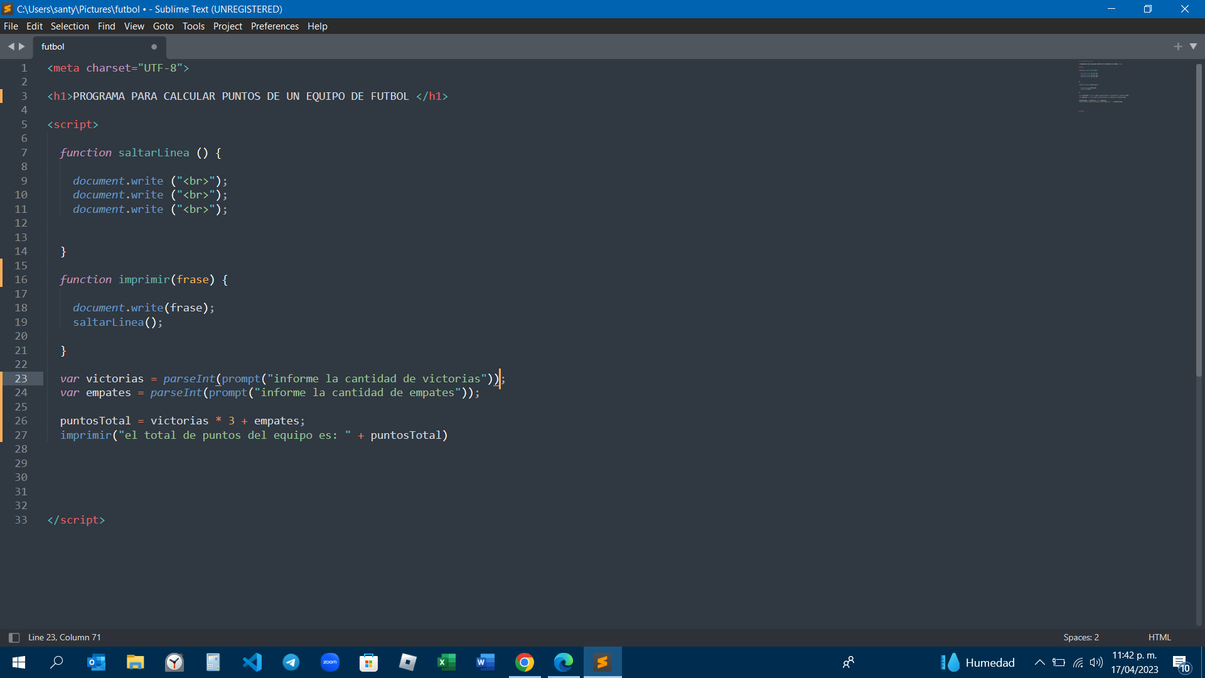Screen dimensions: 1205x678
Task: Launch Visual Studio Code from the taskbar
Action: (252, 662)
